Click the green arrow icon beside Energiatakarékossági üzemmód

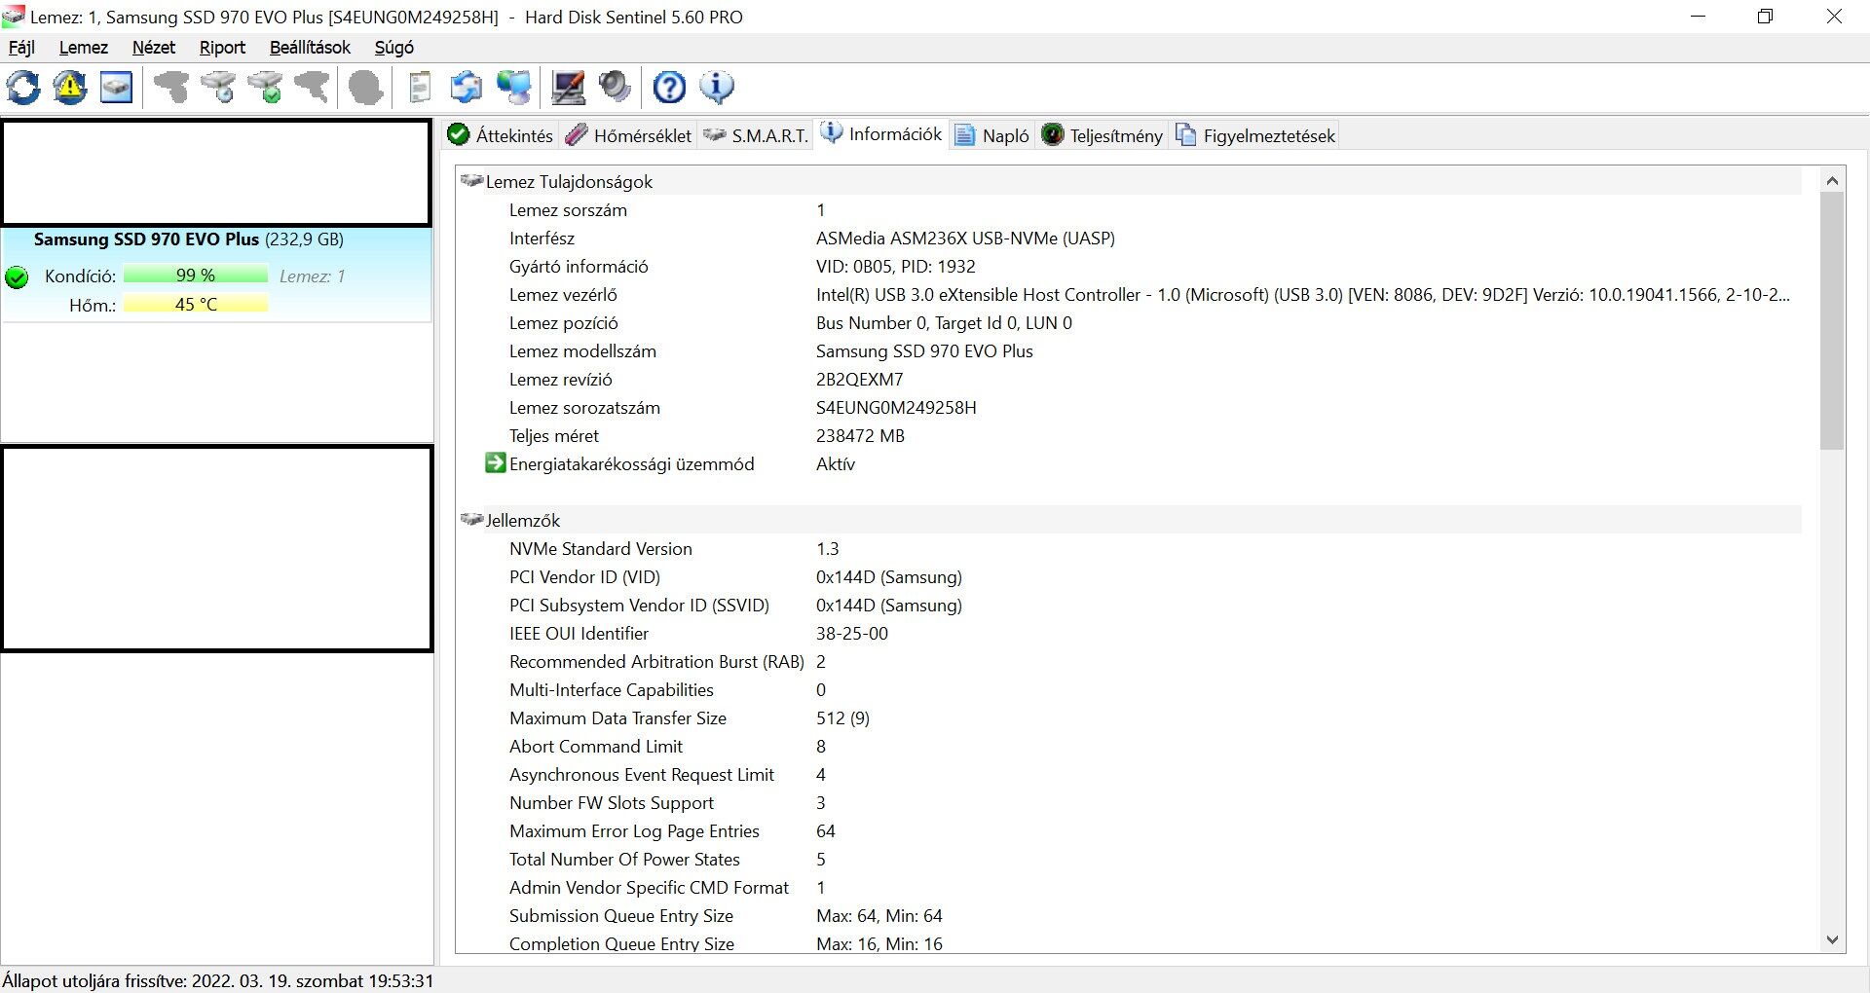(x=496, y=463)
